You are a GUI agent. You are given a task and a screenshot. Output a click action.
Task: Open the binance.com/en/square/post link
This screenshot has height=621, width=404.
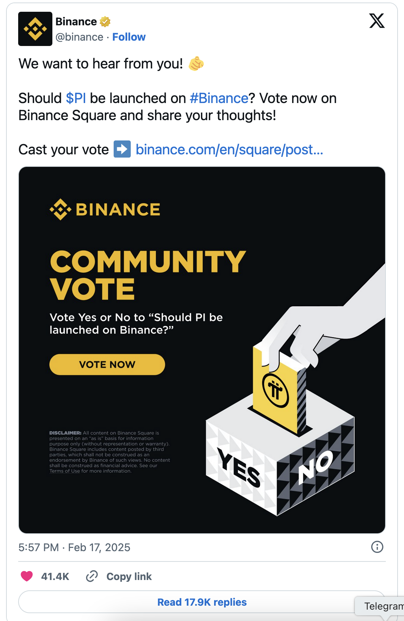228,150
